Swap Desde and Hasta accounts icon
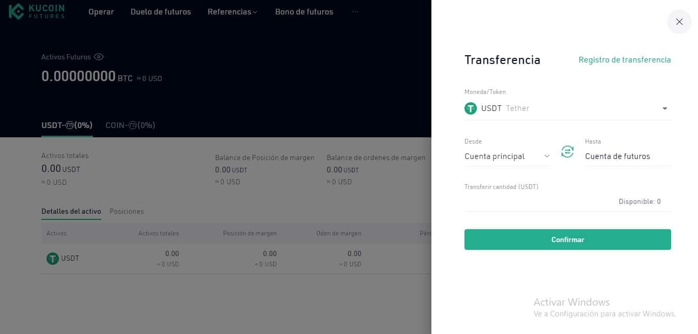698x334 pixels. pos(567,152)
